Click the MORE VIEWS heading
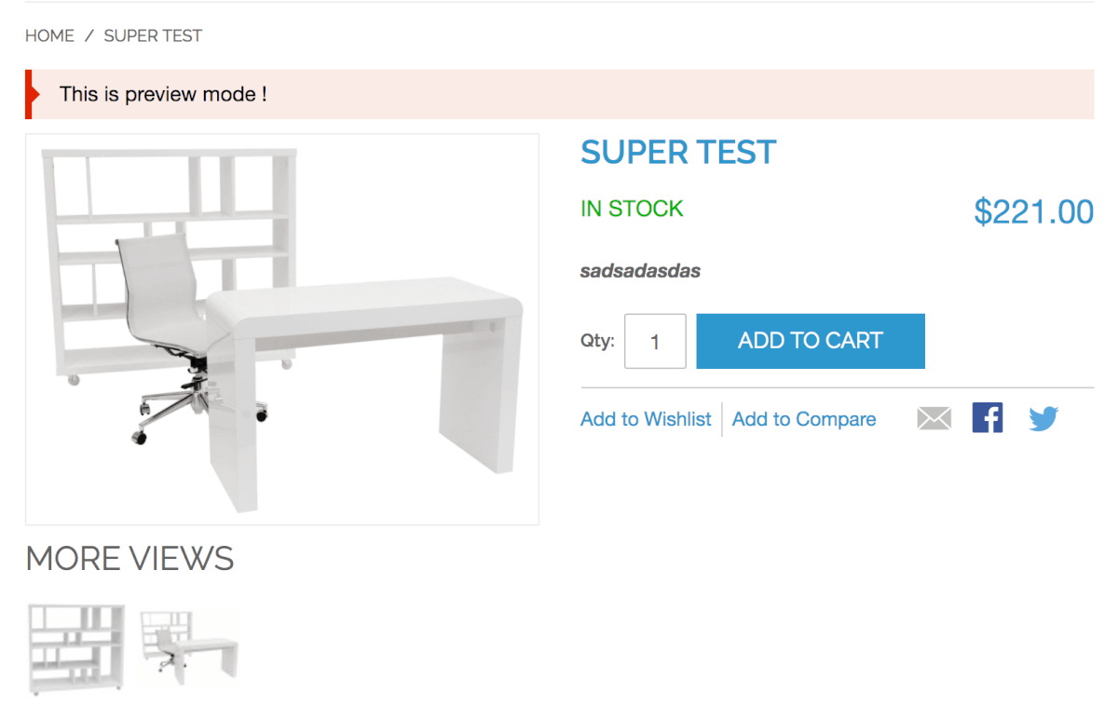 [130, 559]
